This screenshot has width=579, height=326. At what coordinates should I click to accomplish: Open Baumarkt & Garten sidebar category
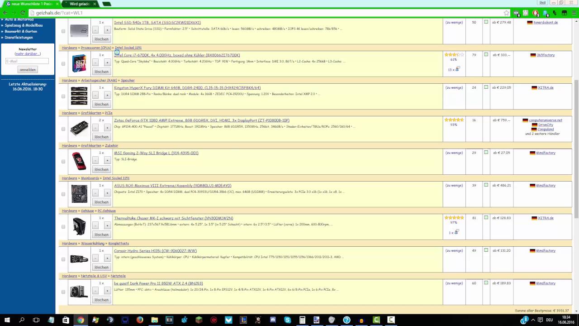pos(21,31)
